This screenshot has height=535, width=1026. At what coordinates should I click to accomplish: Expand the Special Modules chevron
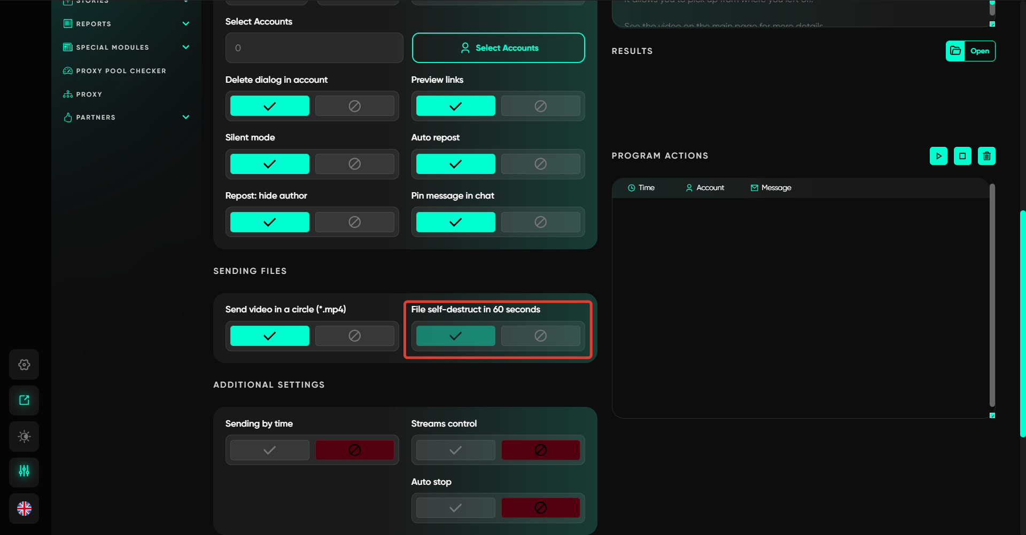pyautogui.click(x=186, y=47)
